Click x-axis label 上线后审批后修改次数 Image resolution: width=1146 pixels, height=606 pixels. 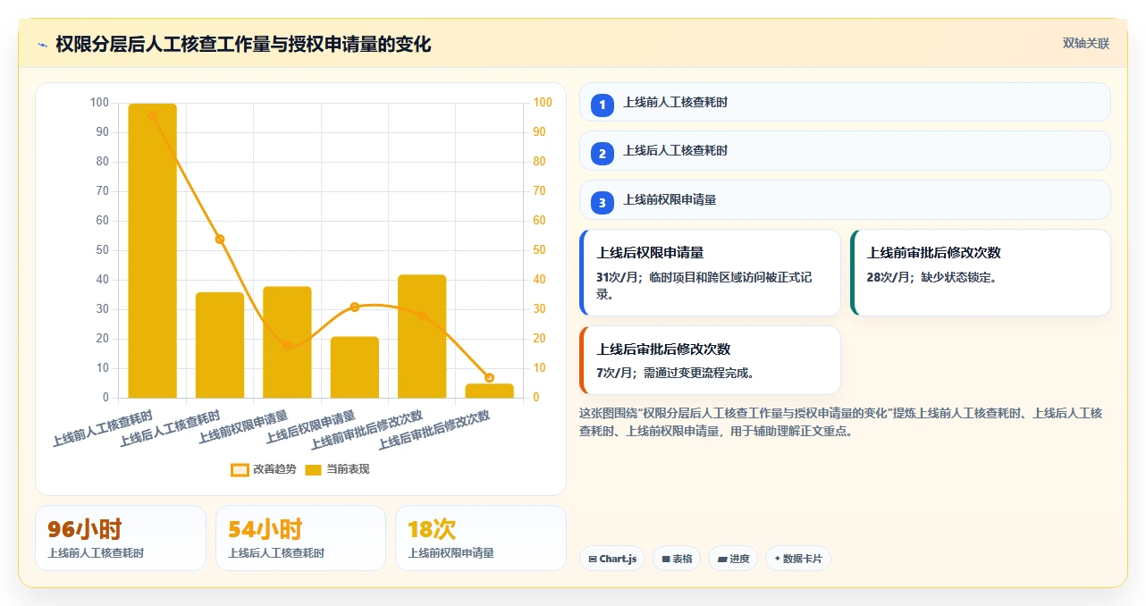coord(434,430)
